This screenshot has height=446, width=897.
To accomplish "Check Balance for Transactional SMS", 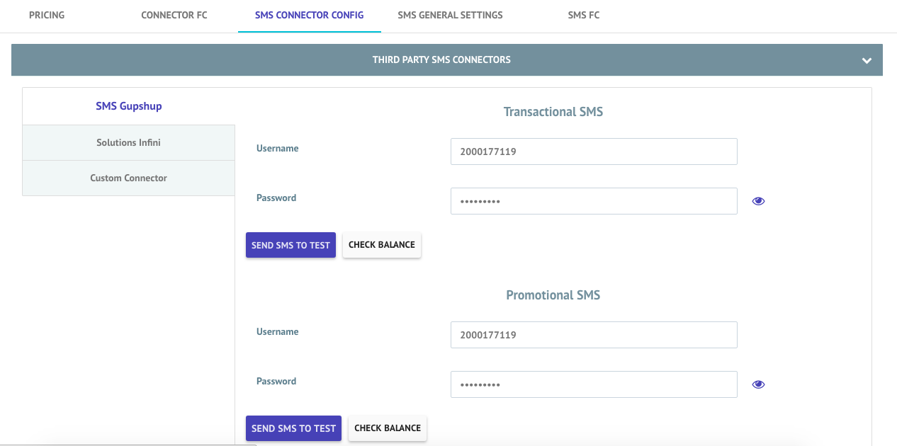I will 382,245.
